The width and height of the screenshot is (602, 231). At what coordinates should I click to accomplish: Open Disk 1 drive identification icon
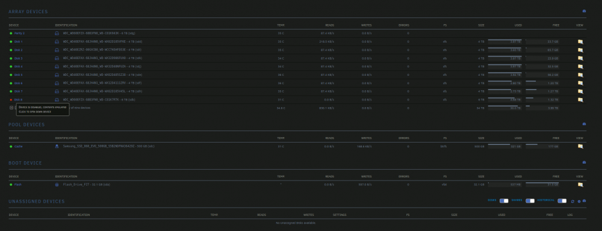57,42
